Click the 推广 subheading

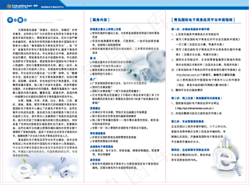coord(93,79)
